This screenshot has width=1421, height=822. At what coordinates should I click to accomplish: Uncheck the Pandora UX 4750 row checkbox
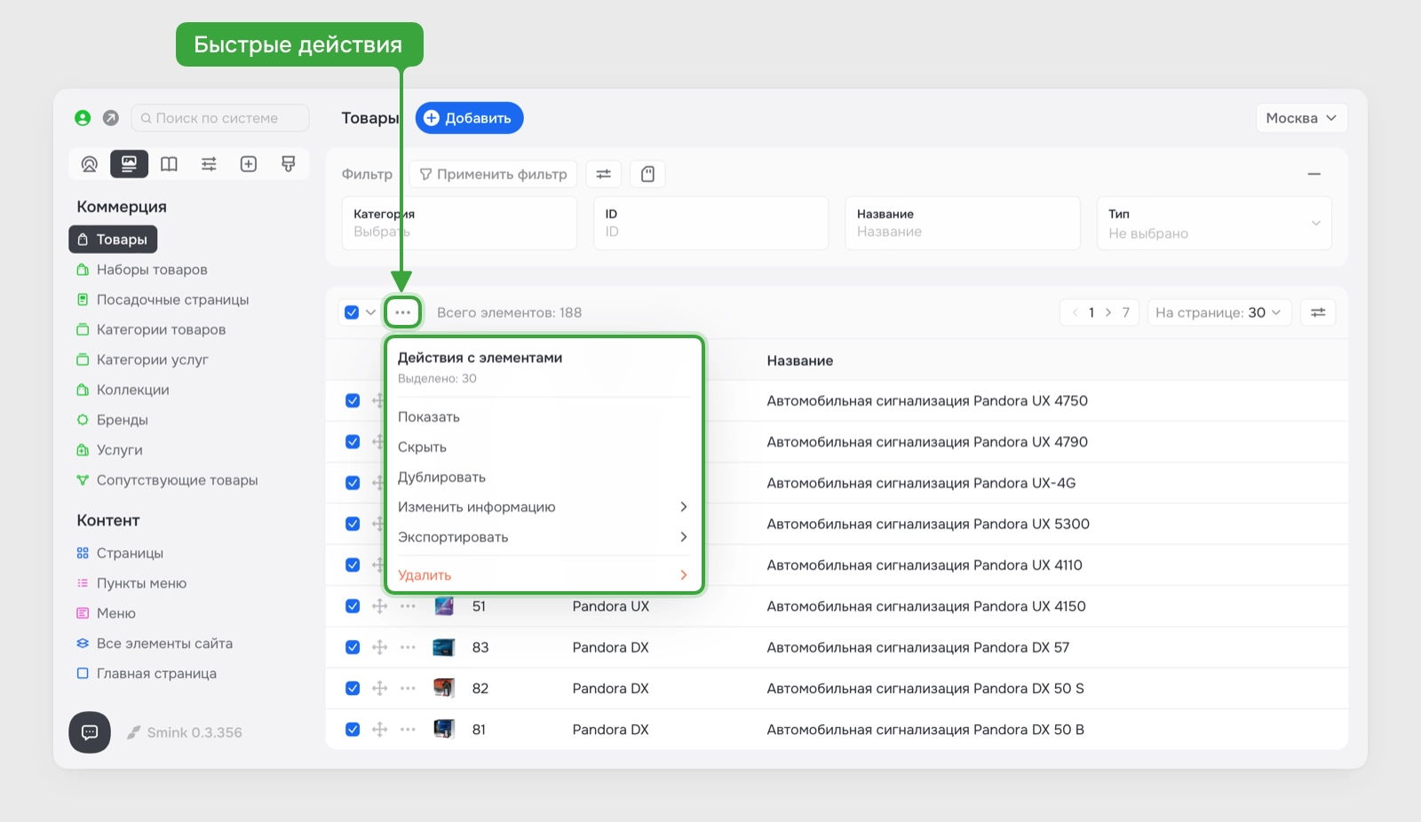tap(353, 401)
